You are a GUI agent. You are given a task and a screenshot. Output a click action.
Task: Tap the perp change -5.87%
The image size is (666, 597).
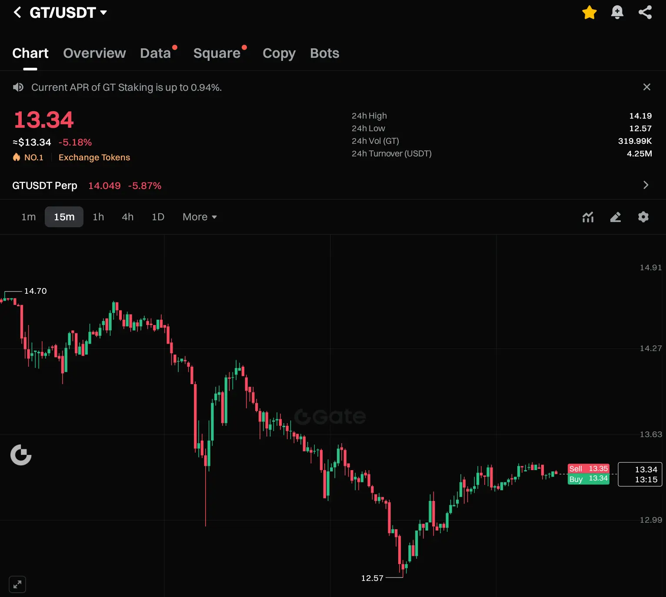[x=145, y=186]
